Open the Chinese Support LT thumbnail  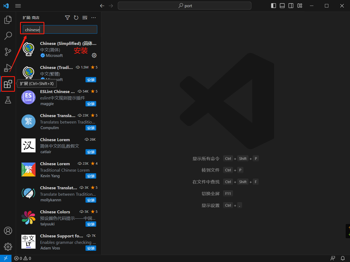tap(28, 242)
